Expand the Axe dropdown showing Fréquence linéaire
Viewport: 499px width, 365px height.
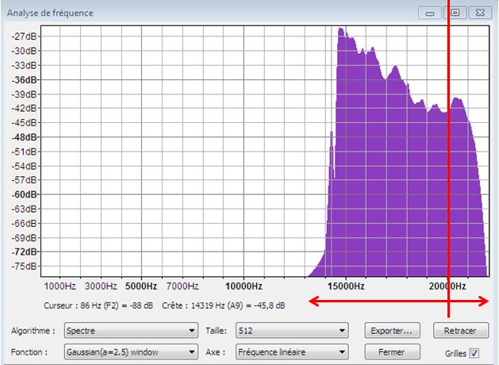(x=286, y=352)
